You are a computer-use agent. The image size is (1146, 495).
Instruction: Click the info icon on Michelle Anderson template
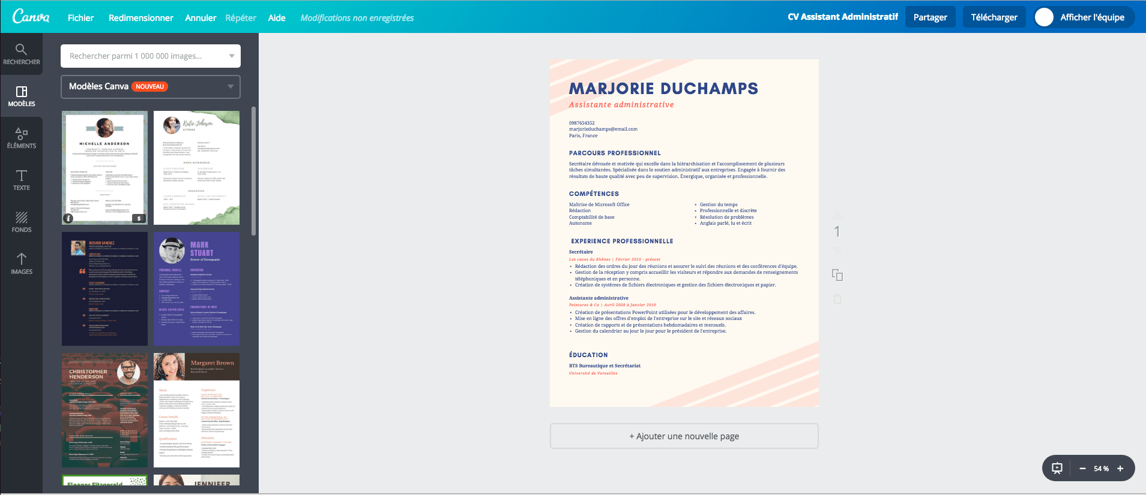(68, 219)
